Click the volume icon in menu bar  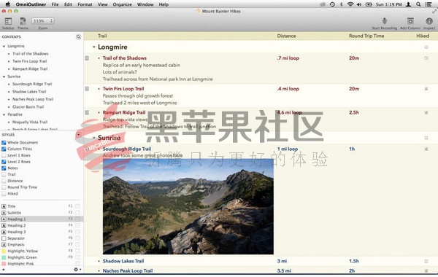(x=359, y=4)
